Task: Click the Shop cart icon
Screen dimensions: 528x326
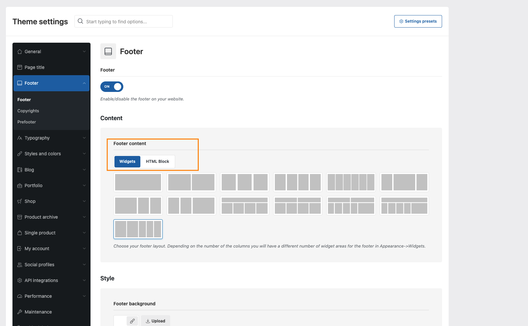Action: pos(20,201)
